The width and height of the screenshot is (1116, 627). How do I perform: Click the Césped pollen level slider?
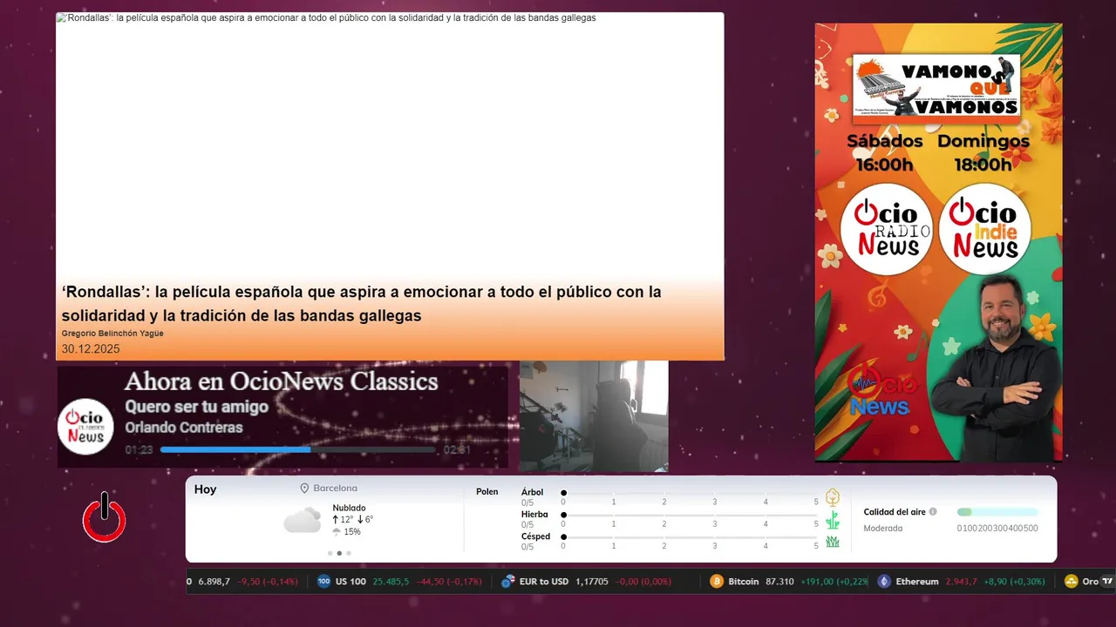pos(690,536)
